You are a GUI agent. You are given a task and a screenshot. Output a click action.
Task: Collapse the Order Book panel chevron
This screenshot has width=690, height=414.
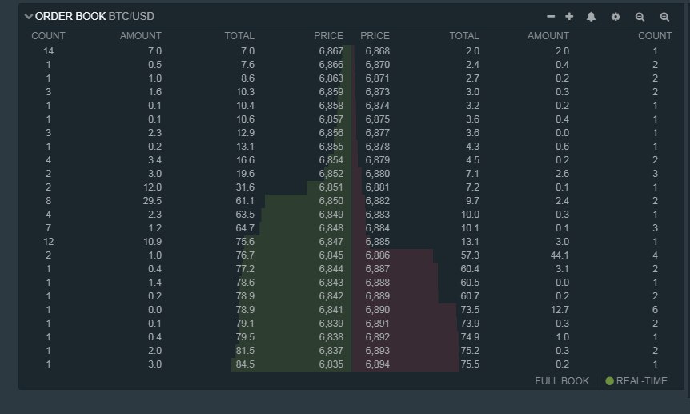pos(29,16)
